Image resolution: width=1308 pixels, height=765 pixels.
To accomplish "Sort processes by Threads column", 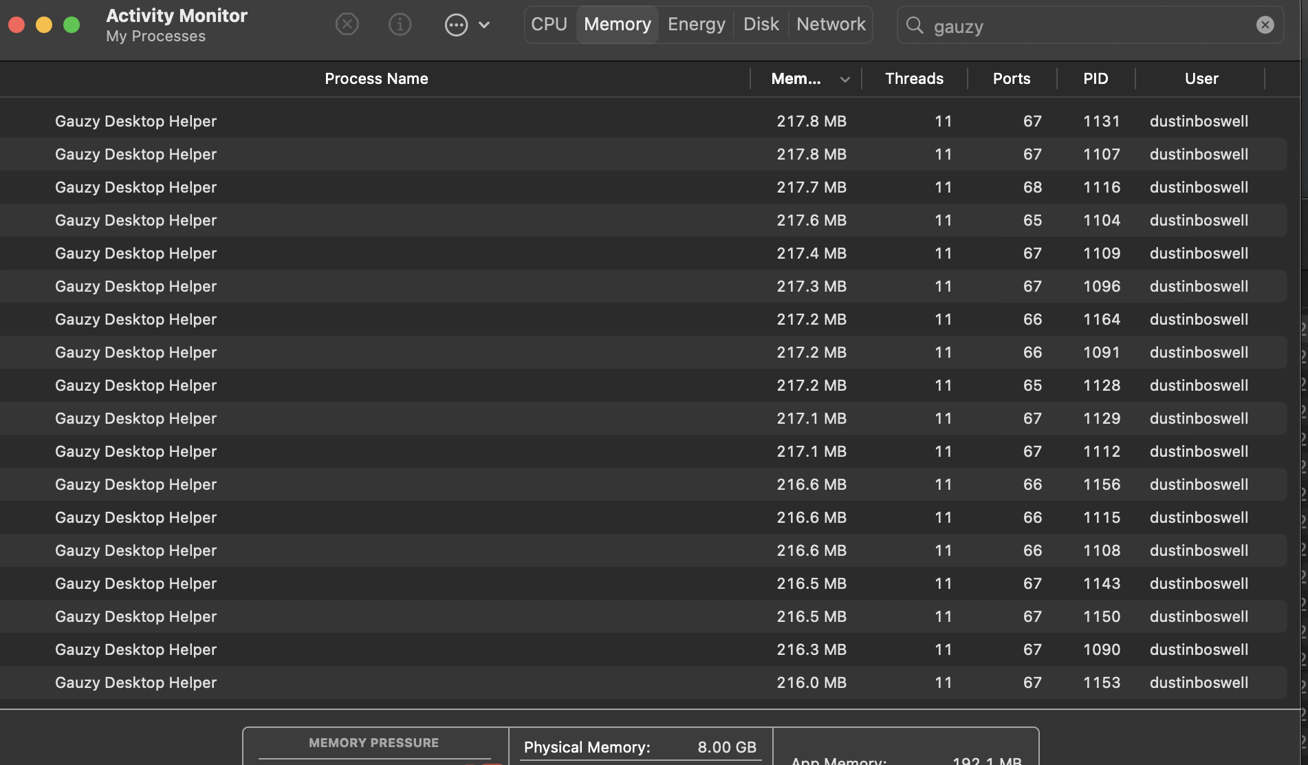I will (x=913, y=78).
